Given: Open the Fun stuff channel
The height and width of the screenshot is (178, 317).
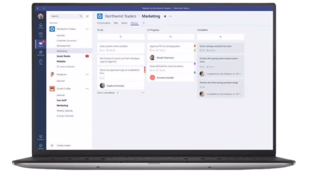Looking at the screenshot, I should [x=62, y=100].
